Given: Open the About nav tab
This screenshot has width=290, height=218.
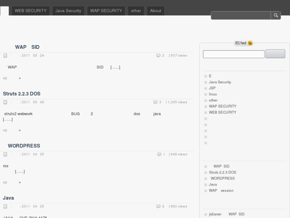Looking at the screenshot, I should [156, 11].
